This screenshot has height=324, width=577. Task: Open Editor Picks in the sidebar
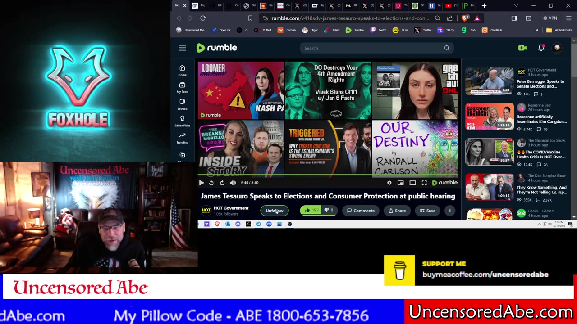(x=182, y=121)
